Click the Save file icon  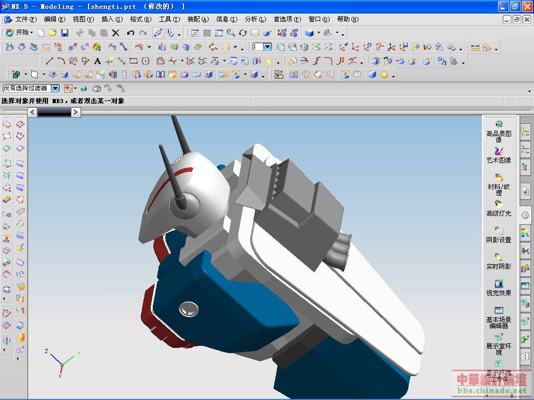point(65,33)
